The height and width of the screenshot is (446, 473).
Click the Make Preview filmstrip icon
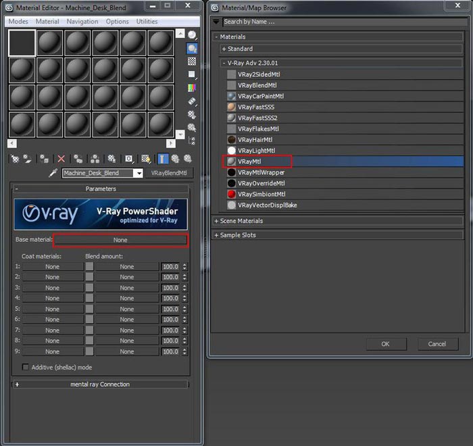(192, 101)
